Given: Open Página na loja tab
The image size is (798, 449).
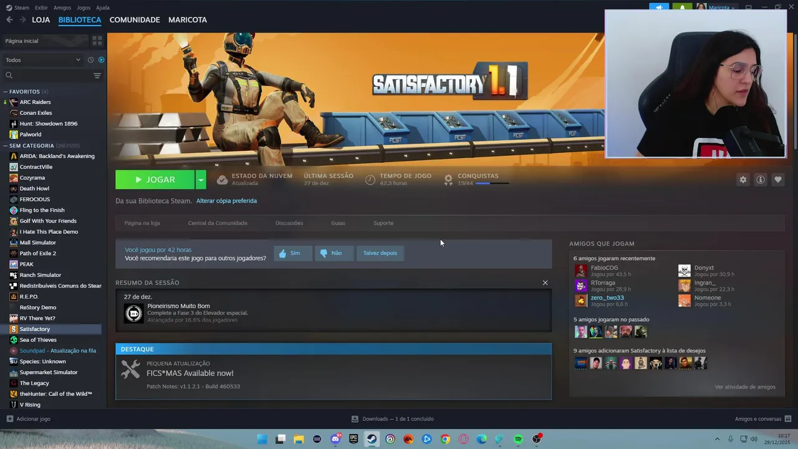Looking at the screenshot, I should [x=142, y=223].
